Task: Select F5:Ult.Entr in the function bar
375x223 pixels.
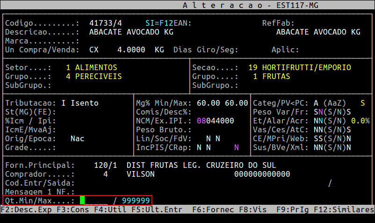Action: (154, 210)
